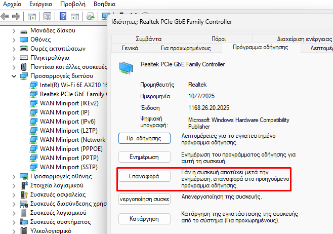333x234 pixels.
Task: Click the network device icon in the properties dialog
Action: click(x=126, y=68)
